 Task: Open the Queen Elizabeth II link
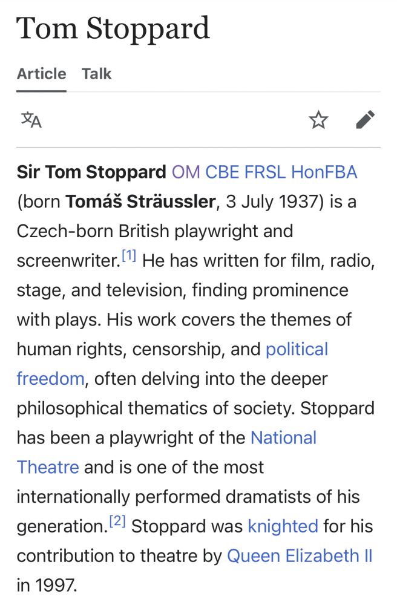[x=300, y=556]
